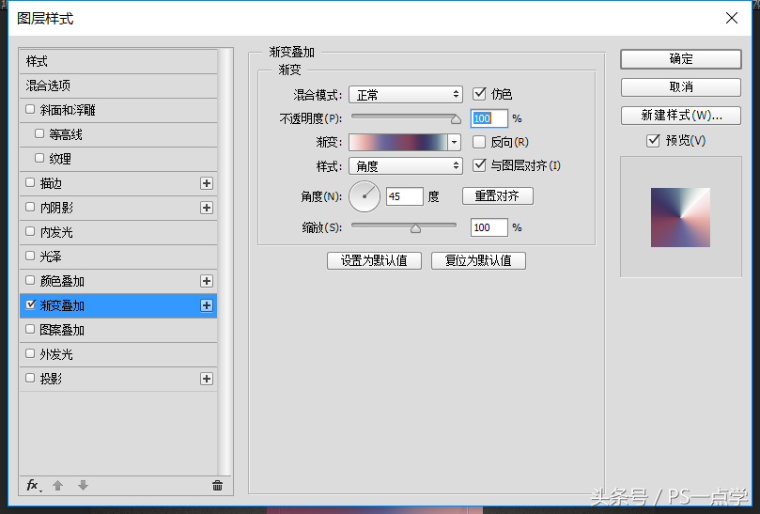Select the 外发光 row label
This screenshot has width=760, height=514.
pyautogui.click(x=56, y=354)
